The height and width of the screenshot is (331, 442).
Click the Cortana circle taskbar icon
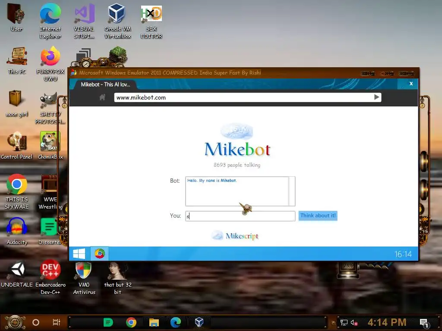click(x=36, y=322)
